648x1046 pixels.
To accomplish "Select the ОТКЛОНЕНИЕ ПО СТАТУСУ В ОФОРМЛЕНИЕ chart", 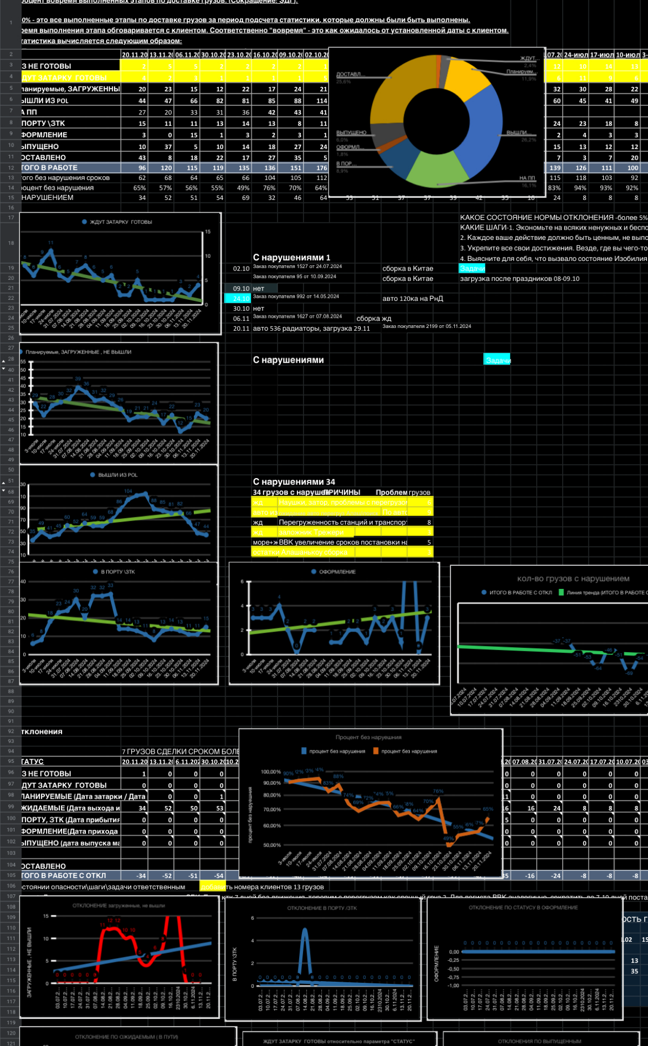I will pos(525,958).
